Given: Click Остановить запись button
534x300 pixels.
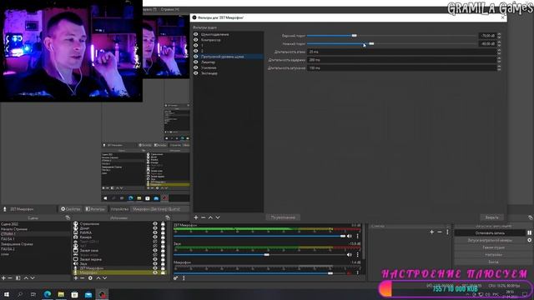Looking at the screenshot, I should point(490,233).
